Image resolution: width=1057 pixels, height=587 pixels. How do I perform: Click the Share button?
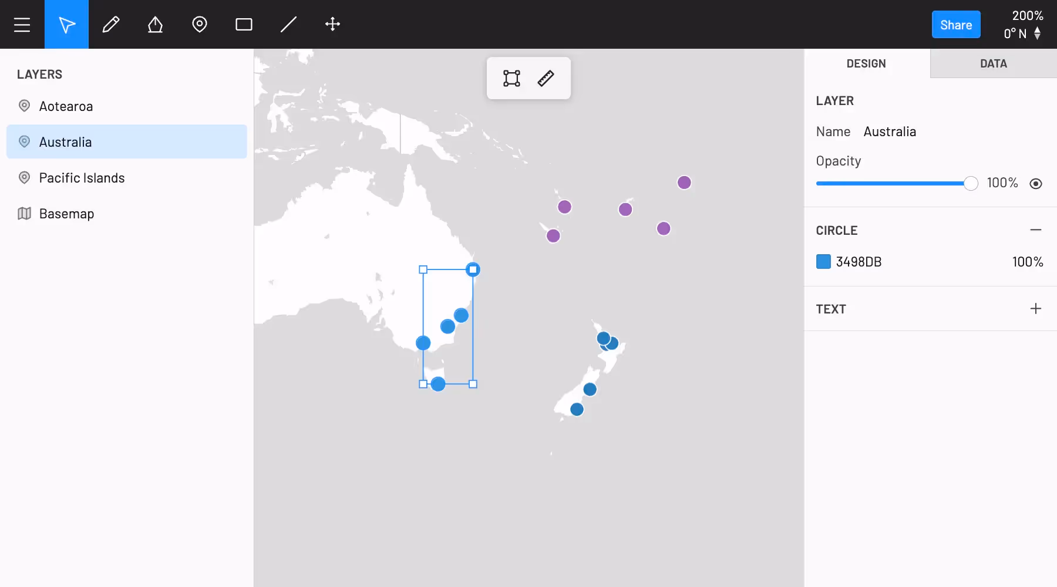[955, 25]
